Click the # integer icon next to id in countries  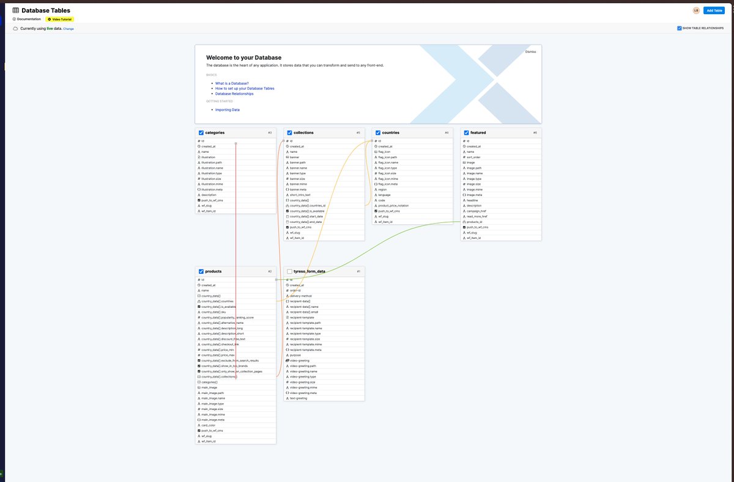pyautogui.click(x=375, y=141)
